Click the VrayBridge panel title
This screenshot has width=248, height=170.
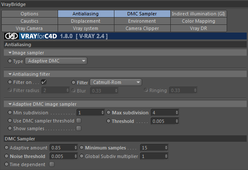tap(13, 4)
